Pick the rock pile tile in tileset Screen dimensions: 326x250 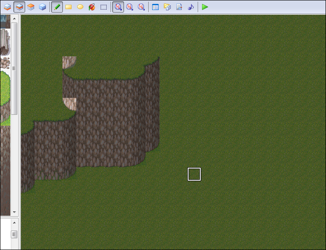coord(5,63)
